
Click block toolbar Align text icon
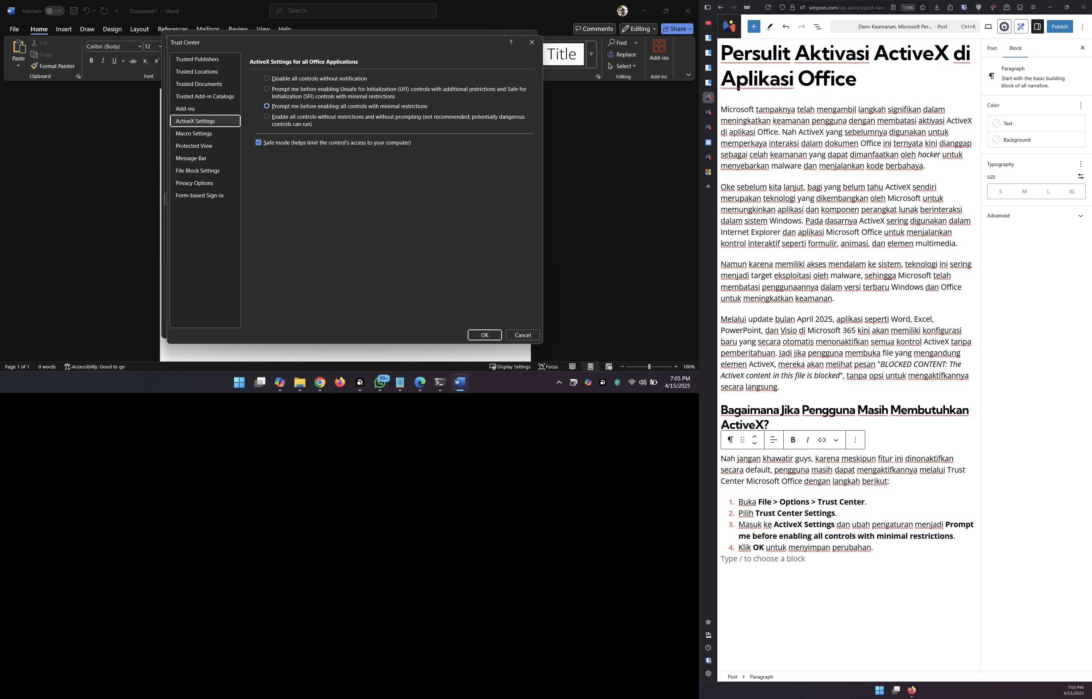[773, 440]
